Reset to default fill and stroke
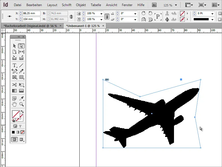The image size is (222, 167). [x=13, y=121]
